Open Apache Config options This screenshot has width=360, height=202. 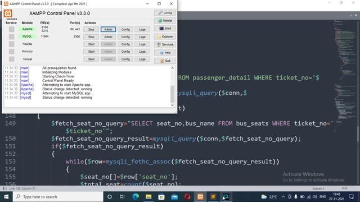pos(125,29)
